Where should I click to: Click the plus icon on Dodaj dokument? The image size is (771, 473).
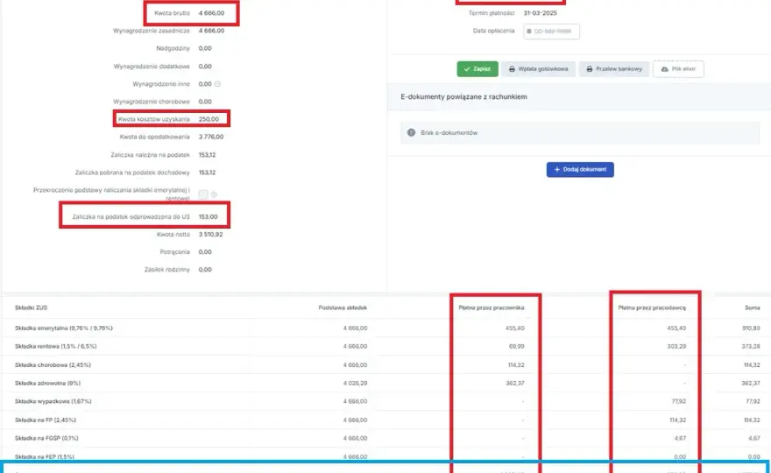click(557, 170)
